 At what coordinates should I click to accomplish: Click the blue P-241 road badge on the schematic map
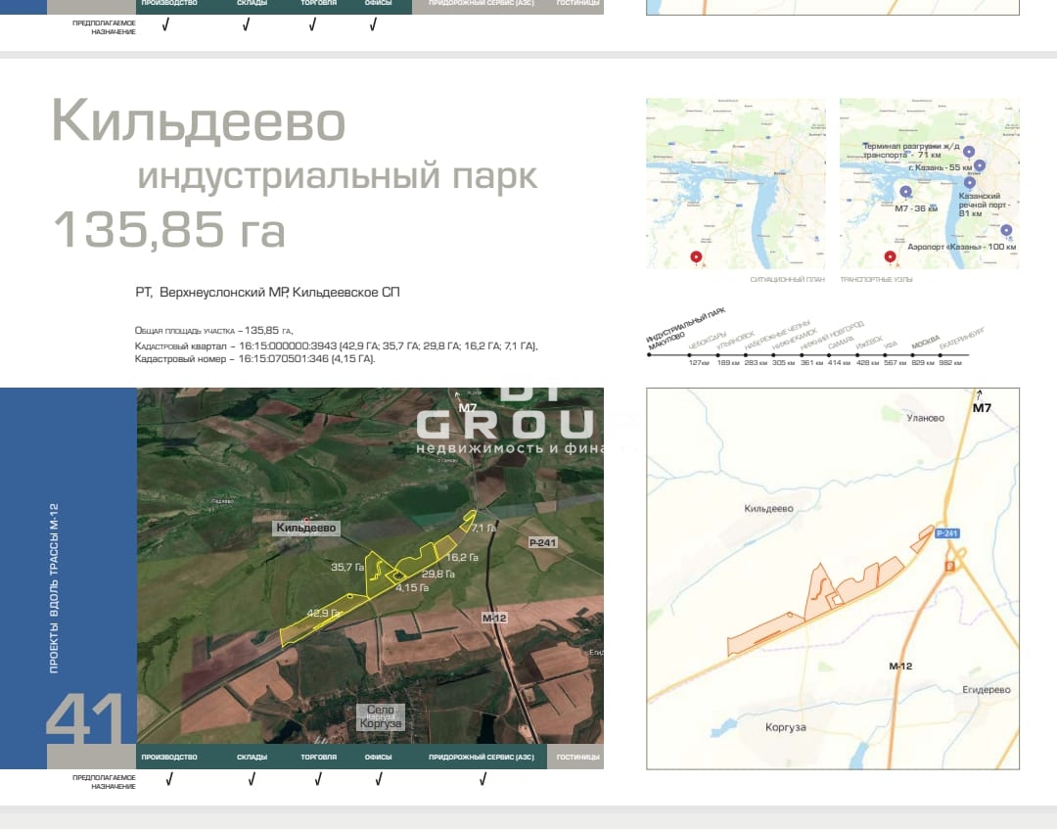946,533
